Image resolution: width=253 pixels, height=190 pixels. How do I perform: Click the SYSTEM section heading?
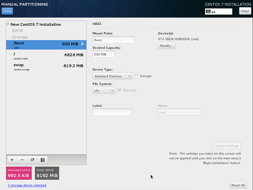click(20, 37)
